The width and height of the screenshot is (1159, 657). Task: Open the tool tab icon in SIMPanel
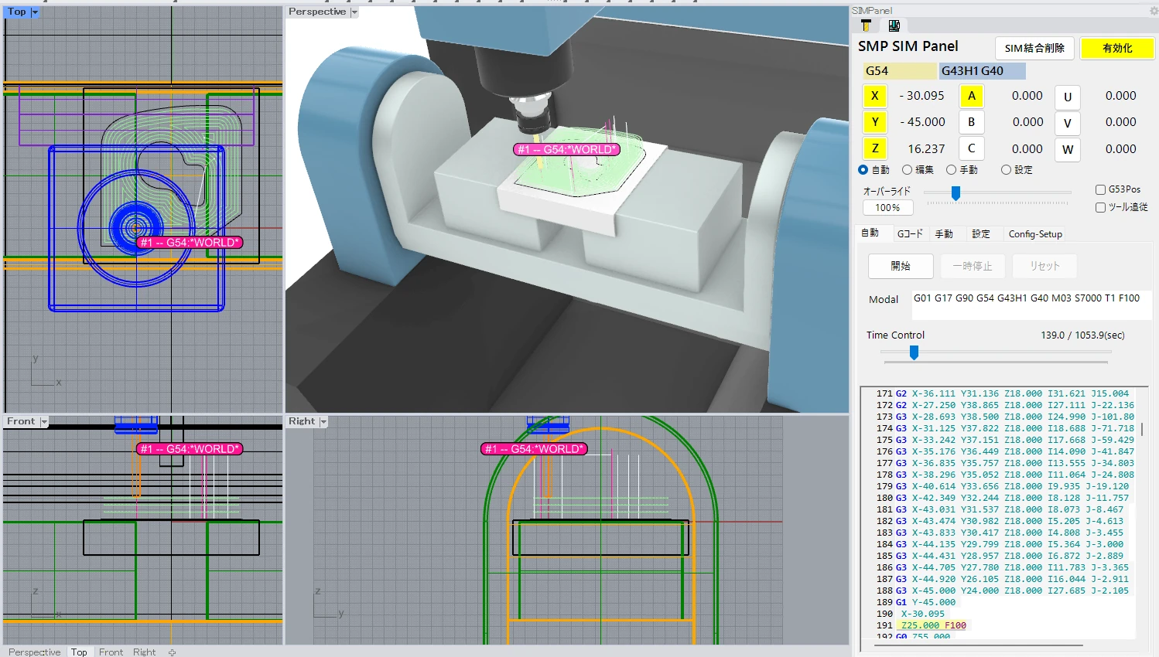click(866, 26)
